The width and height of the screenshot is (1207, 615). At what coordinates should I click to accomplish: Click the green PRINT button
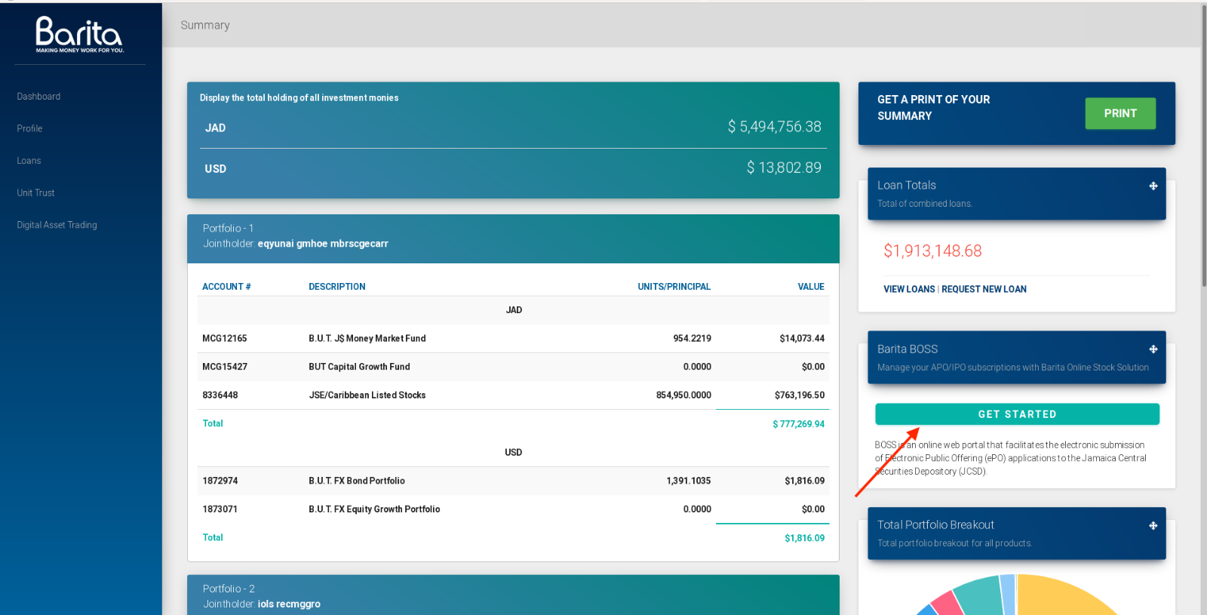click(x=1120, y=113)
